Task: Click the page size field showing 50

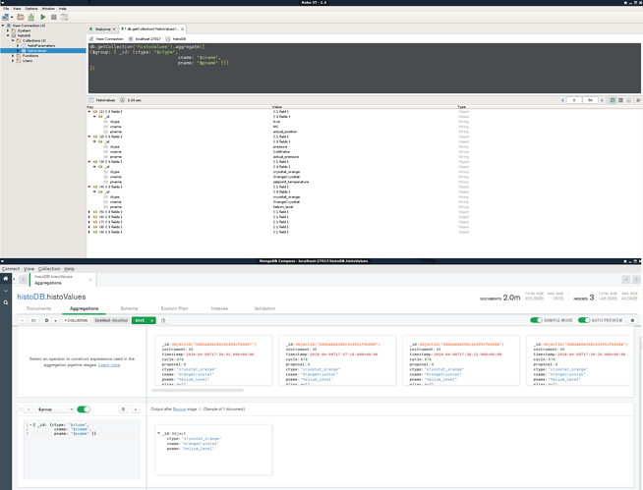Action: [590, 100]
